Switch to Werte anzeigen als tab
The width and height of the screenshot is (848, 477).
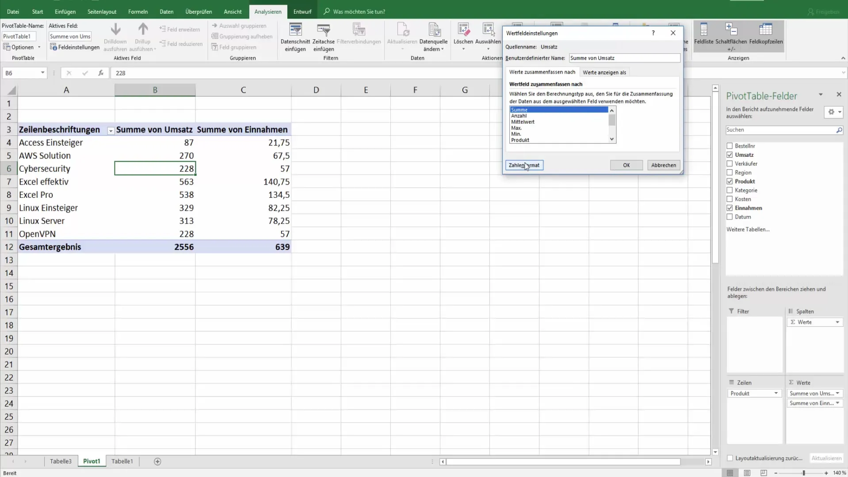(x=604, y=72)
